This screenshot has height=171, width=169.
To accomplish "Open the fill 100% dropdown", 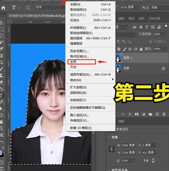I will [x=165, y=49].
